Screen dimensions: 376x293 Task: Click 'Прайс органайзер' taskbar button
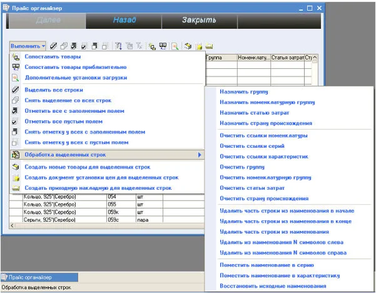pos(38,277)
